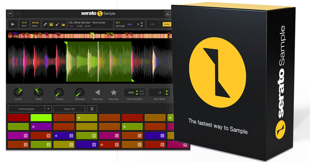Screen dimensions: 310x162
Task: Click the Reverse playback arrow
Action: [97, 92]
